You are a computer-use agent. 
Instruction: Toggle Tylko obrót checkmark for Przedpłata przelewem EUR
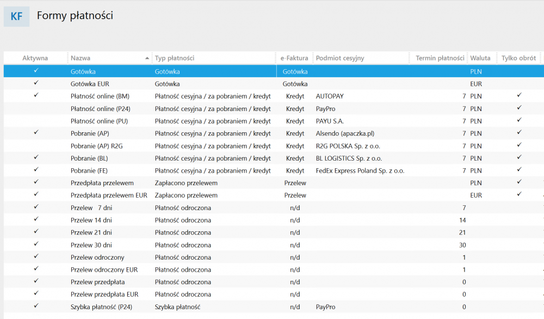[x=519, y=194]
